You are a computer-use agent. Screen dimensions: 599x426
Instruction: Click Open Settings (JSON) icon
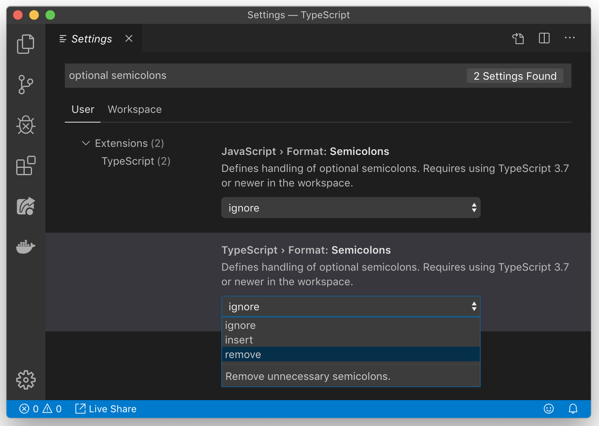(518, 38)
